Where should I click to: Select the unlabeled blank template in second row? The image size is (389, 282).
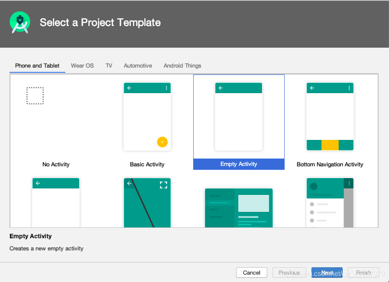56,203
